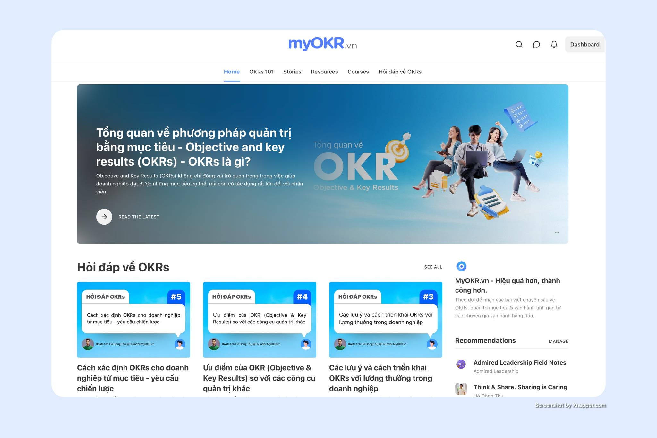
Task: Open the #4 Hỏi đáp OKRs thumbnail
Action: tap(260, 320)
